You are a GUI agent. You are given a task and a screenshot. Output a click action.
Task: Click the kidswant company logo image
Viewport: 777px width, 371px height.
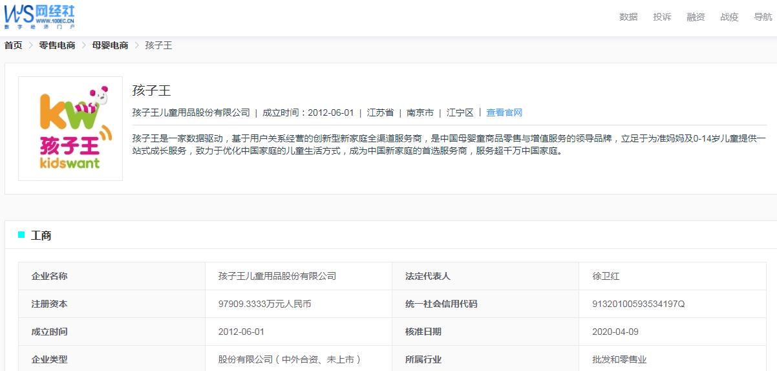70,129
